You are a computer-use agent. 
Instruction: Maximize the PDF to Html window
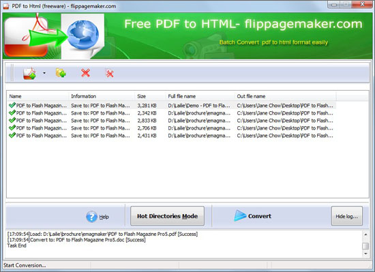346,4
